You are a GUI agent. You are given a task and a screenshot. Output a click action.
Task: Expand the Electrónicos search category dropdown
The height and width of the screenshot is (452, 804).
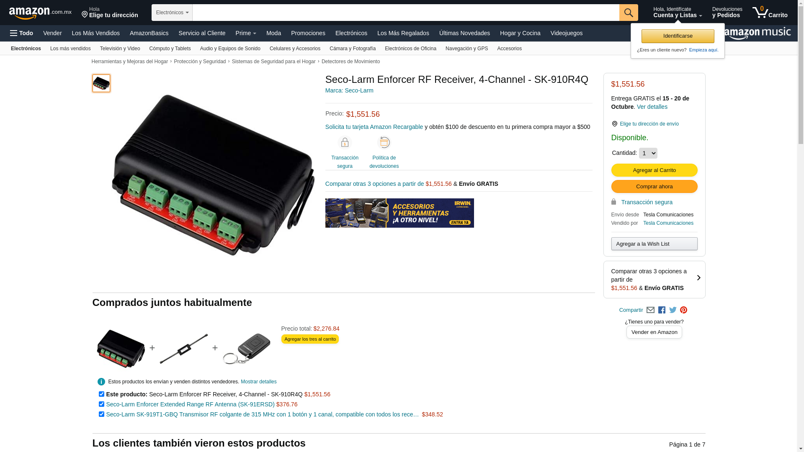(172, 13)
